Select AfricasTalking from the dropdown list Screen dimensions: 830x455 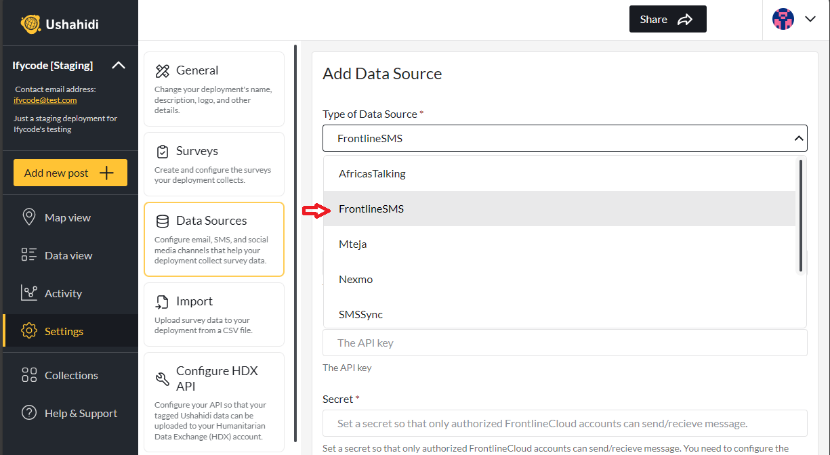tap(372, 173)
